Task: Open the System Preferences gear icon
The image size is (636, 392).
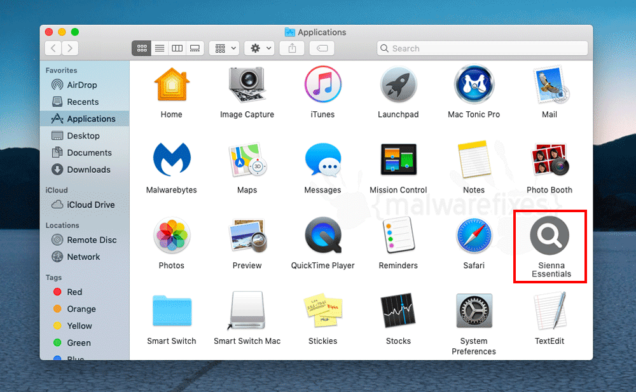Action: coord(474,311)
